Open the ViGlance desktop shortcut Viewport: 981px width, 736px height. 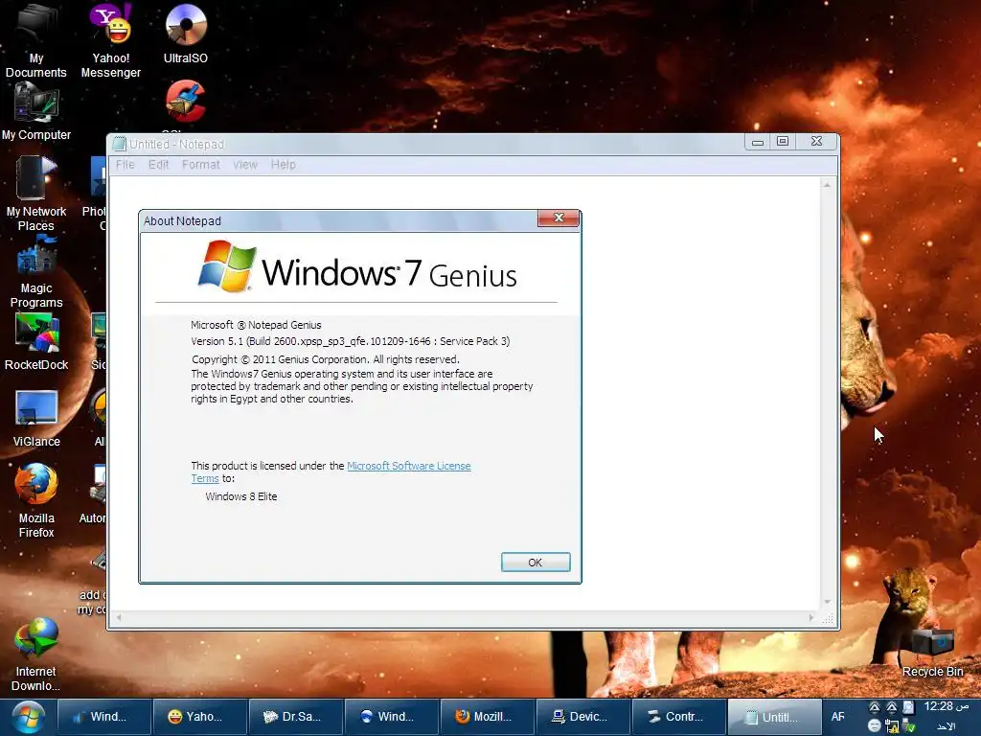point(36,418)
